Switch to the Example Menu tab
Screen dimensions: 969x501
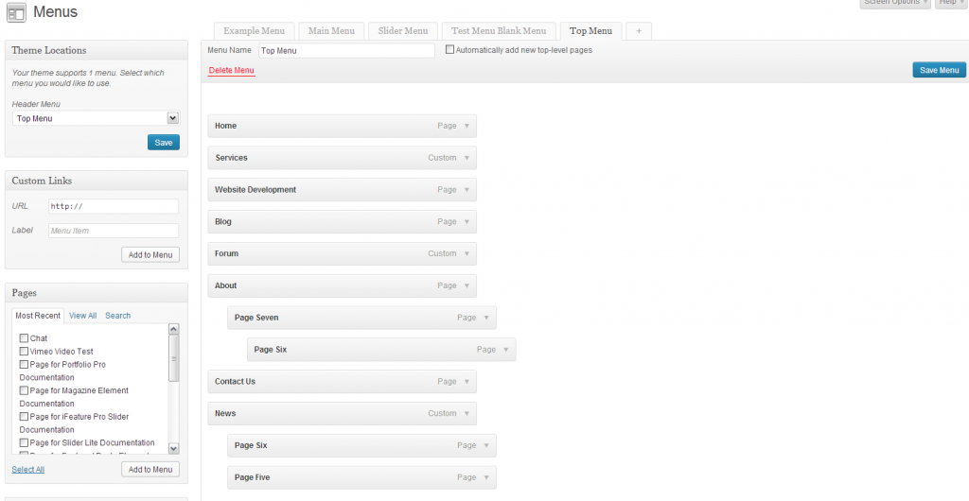[x=254, y=31]
